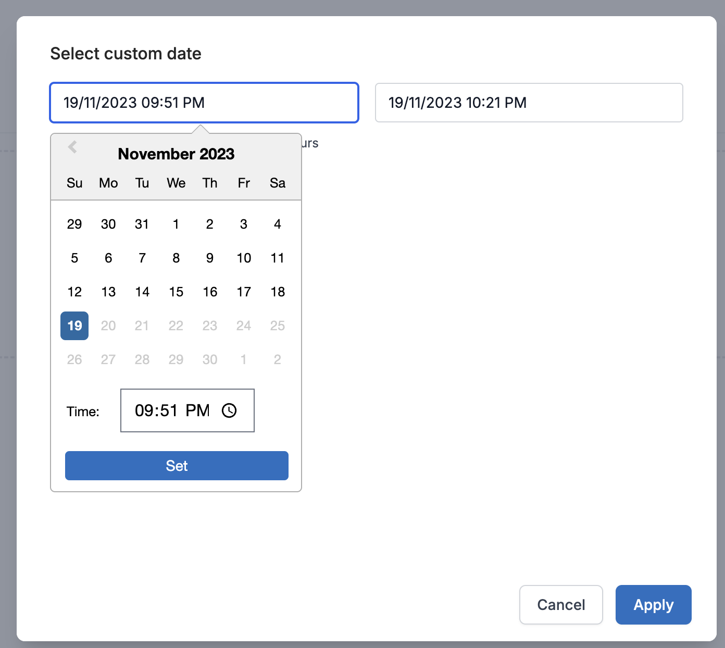Screen dimensions: 725x648
Task: Choose day 8 in calendar
Action: click(176, 258)
